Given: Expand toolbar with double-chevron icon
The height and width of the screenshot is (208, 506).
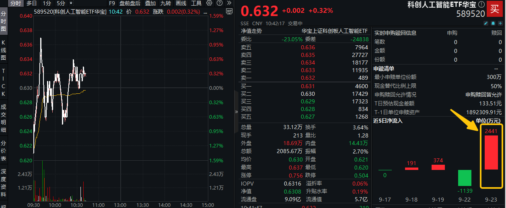Looking at the screenshot, I should point(229,3).
